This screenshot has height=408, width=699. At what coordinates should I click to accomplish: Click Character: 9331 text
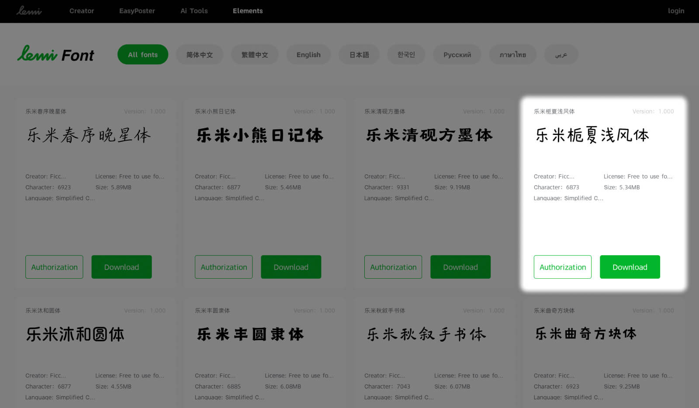click(x=387, y=187)
